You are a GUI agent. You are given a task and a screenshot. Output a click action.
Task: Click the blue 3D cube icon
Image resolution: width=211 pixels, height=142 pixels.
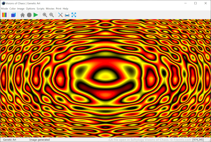13,15
